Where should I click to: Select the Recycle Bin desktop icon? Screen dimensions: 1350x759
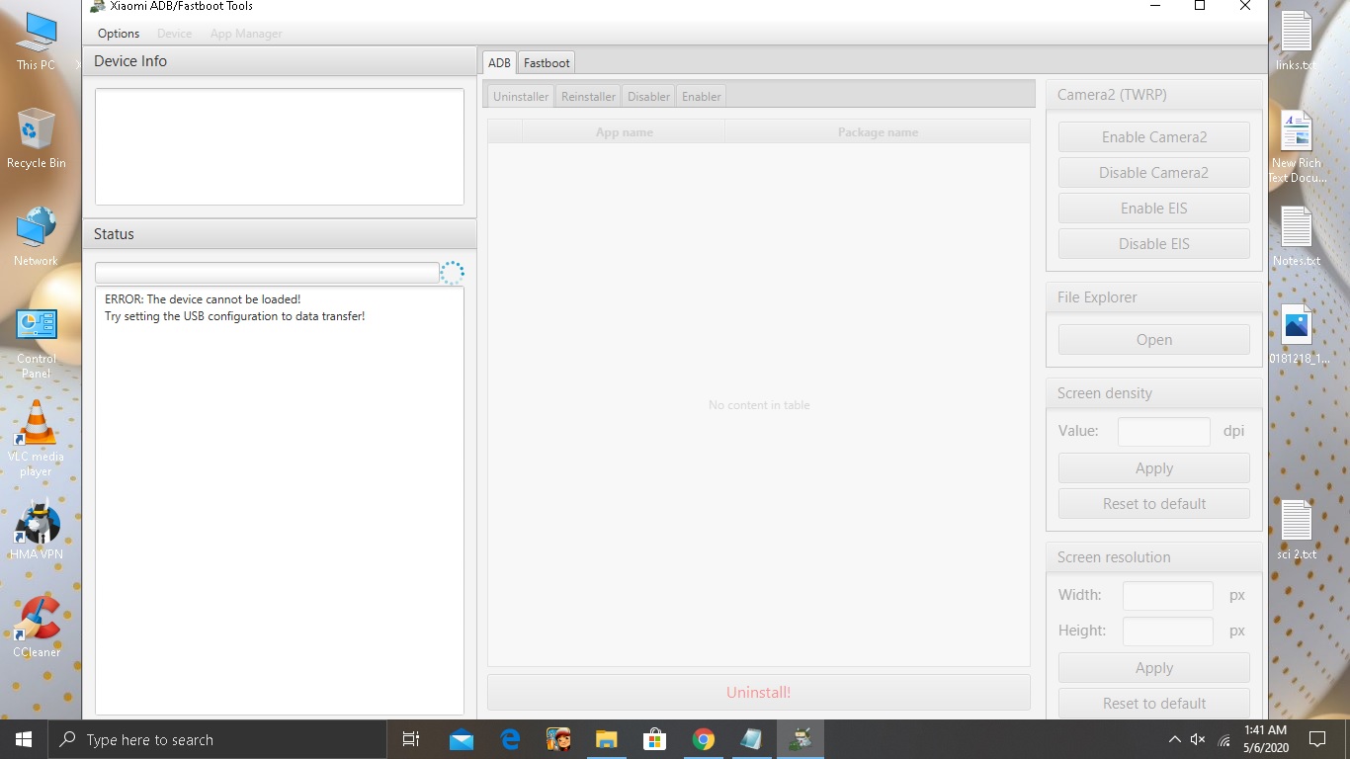(37, 139)
